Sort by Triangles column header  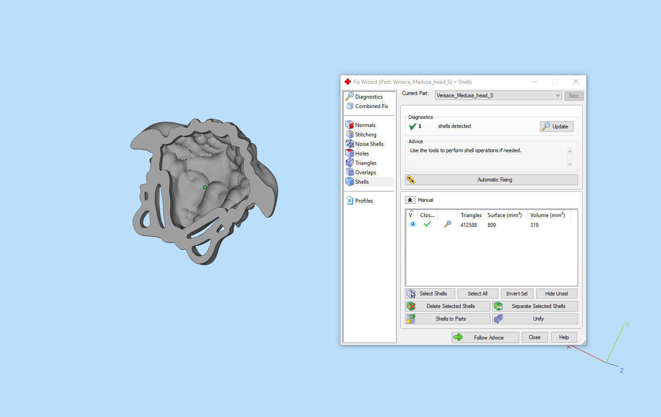point(471,215)
